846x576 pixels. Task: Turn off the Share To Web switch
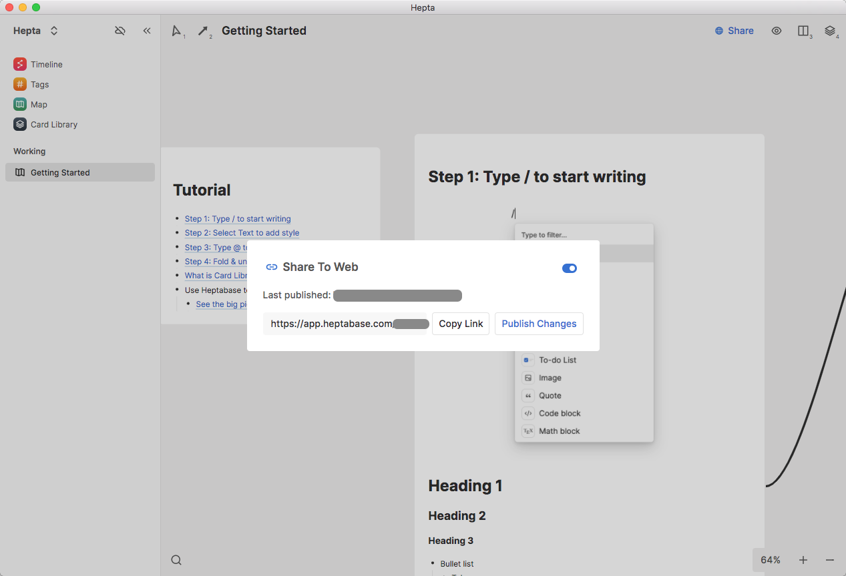click(x=570, y=268)
